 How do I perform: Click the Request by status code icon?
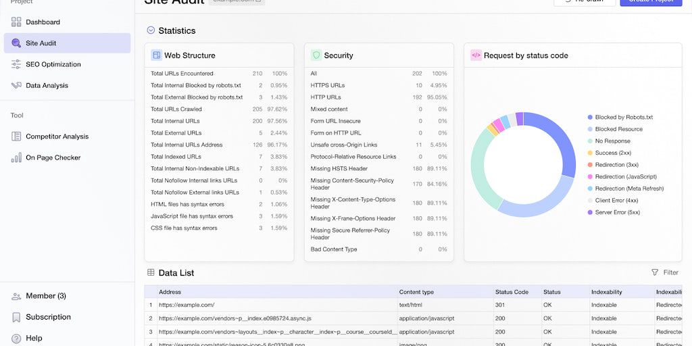pyautogui.click(x=476, y=55)
